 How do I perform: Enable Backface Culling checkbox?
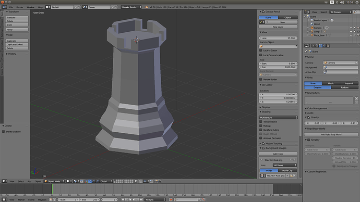260,130
